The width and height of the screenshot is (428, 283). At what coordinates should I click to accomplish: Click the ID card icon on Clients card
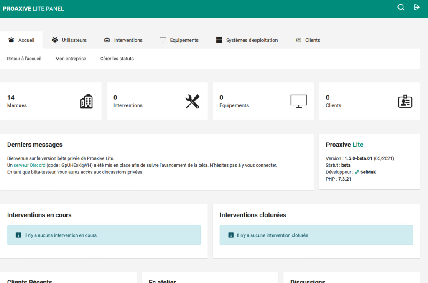[405, 102]
